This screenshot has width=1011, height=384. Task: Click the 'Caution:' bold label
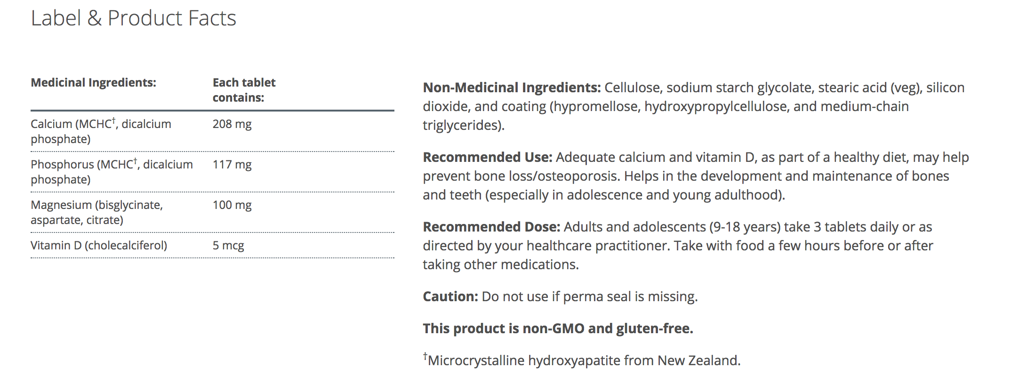[x=450, y=297]
